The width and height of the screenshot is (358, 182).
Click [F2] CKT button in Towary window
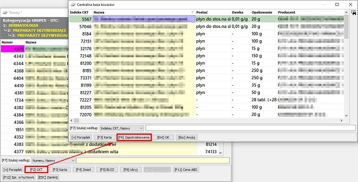(36, 170)
